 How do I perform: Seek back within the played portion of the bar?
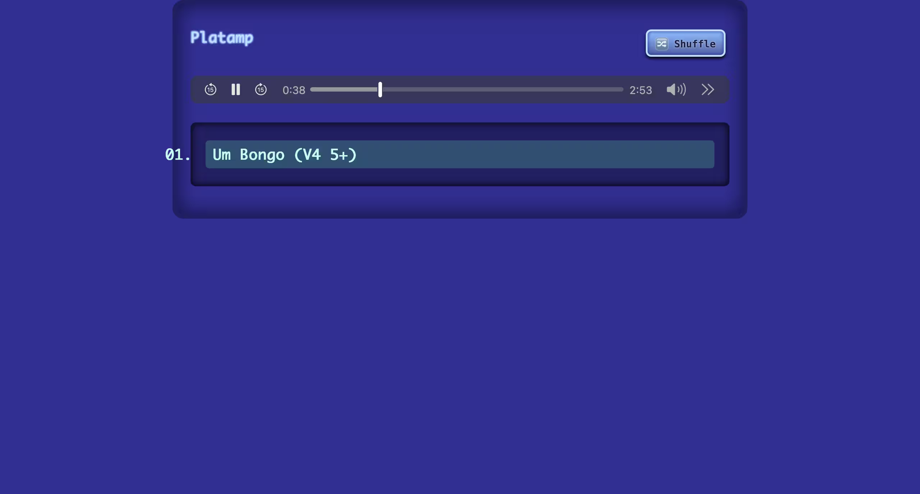click(x=344, y=89)
